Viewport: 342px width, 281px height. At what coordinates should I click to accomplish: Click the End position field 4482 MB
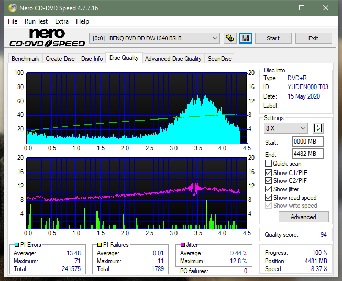click(308, 154)
